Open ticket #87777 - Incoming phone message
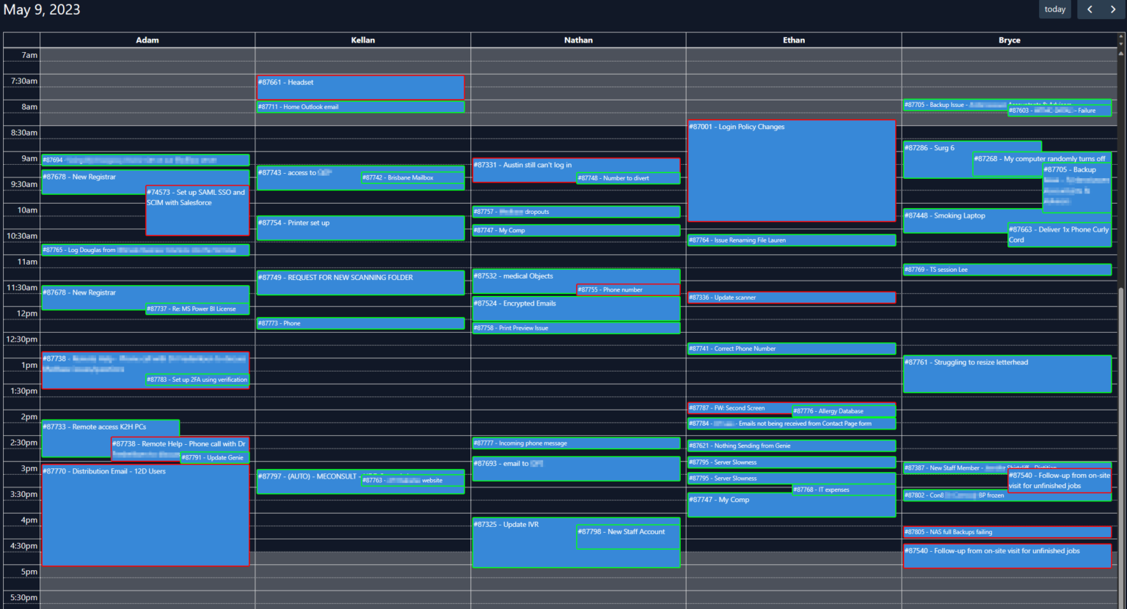The height and width of the screenshot is (609, 1127). (x=577, y=443)
